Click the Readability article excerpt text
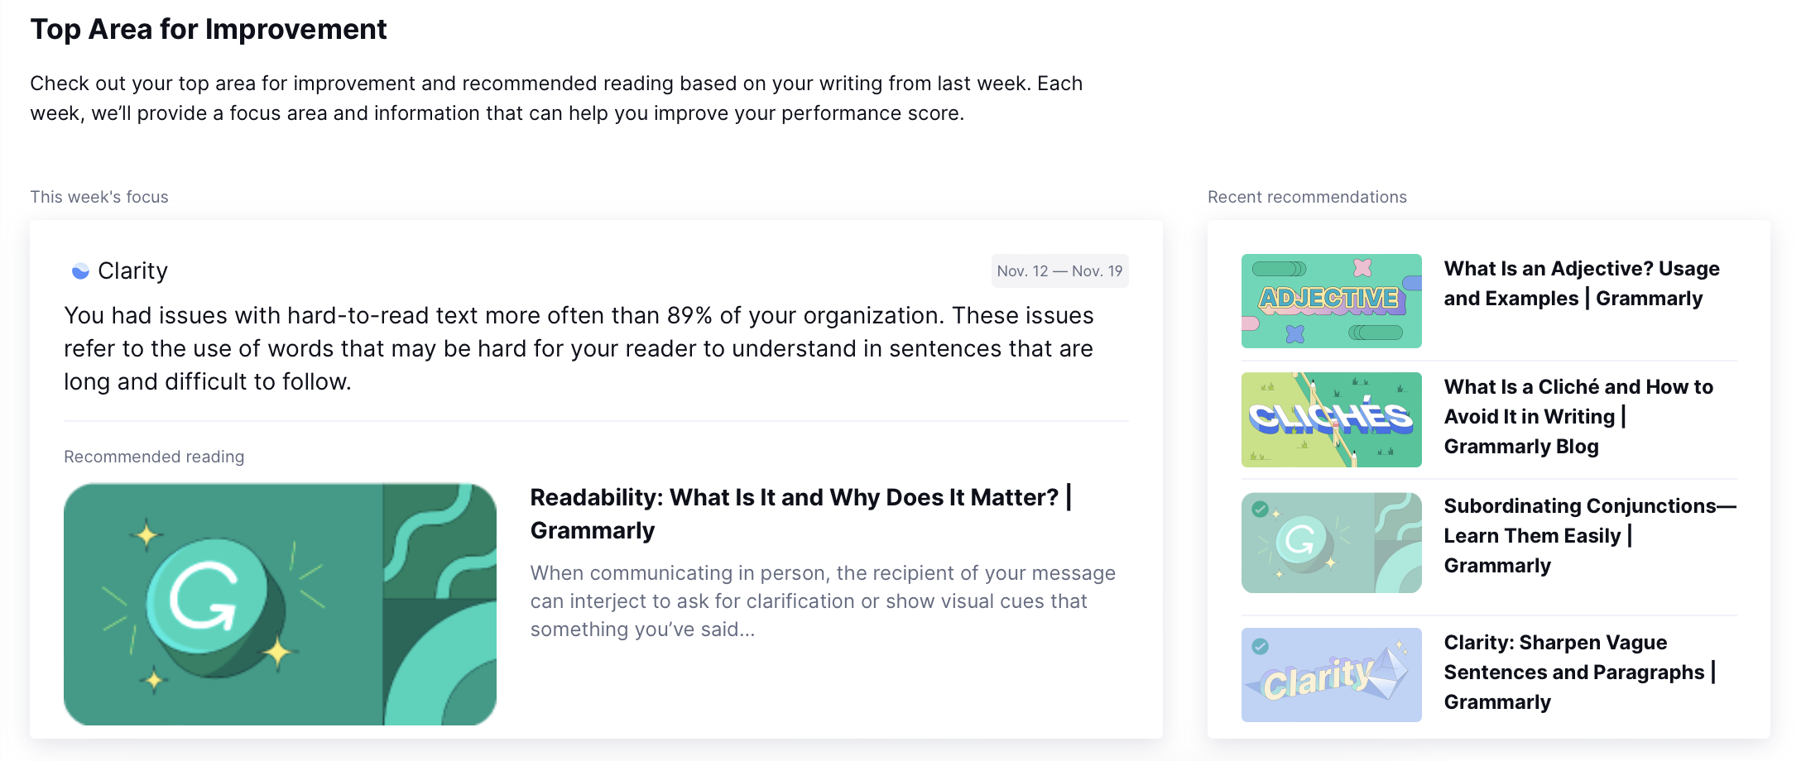 823,601
